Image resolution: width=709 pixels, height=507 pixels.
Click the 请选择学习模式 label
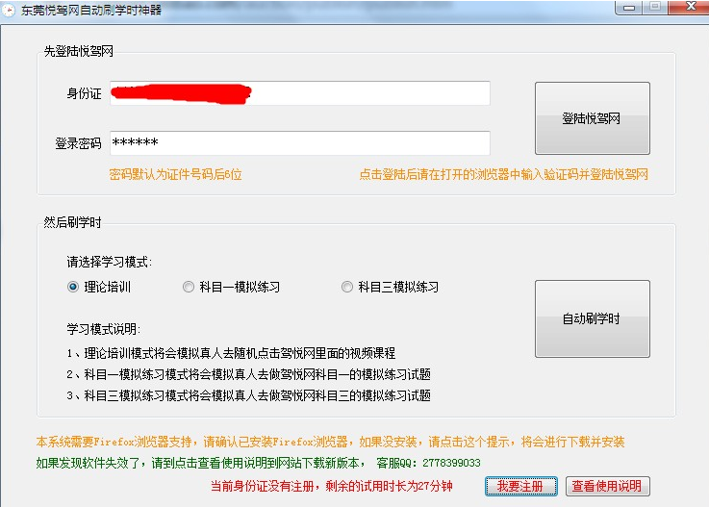(110, 262)
